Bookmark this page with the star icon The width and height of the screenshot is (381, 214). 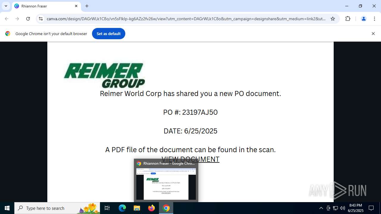tap(333, 19)
